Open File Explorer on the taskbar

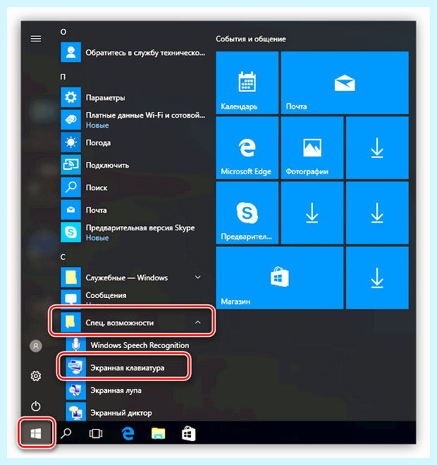pyautogui.click(x=158, y=433)
